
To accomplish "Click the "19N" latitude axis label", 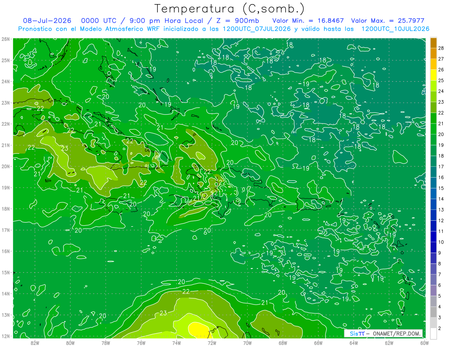I will tap(6, 187).
